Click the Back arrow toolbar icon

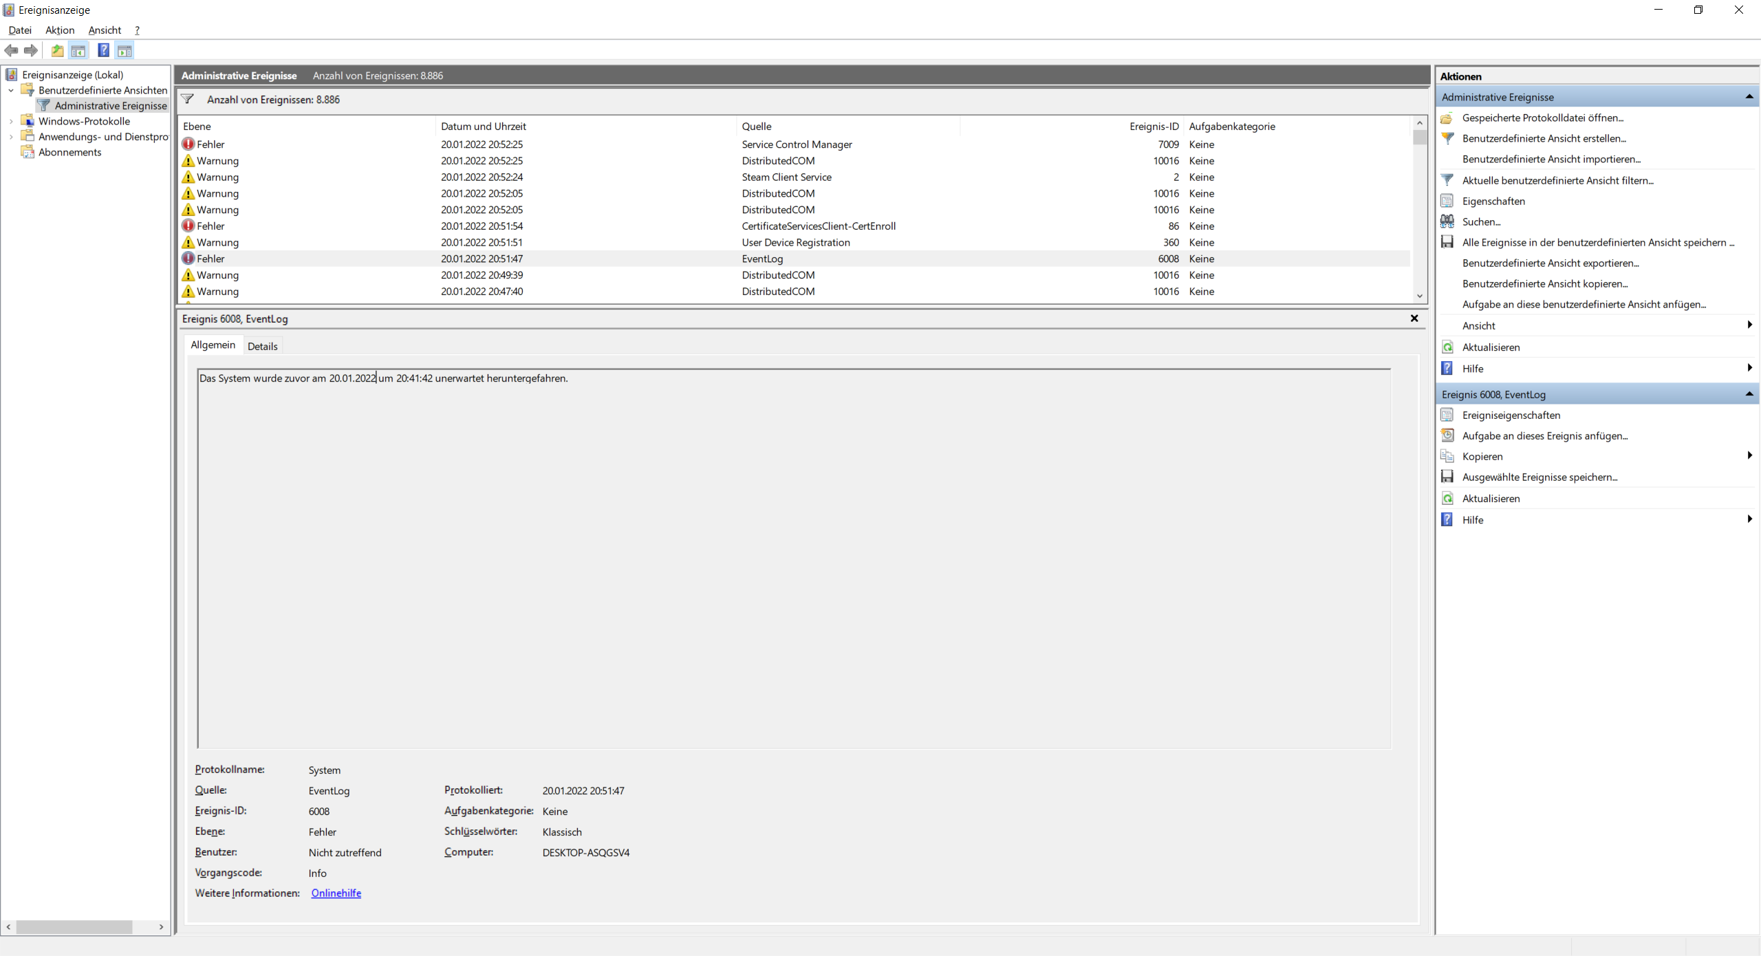click(x=11, y=50)
